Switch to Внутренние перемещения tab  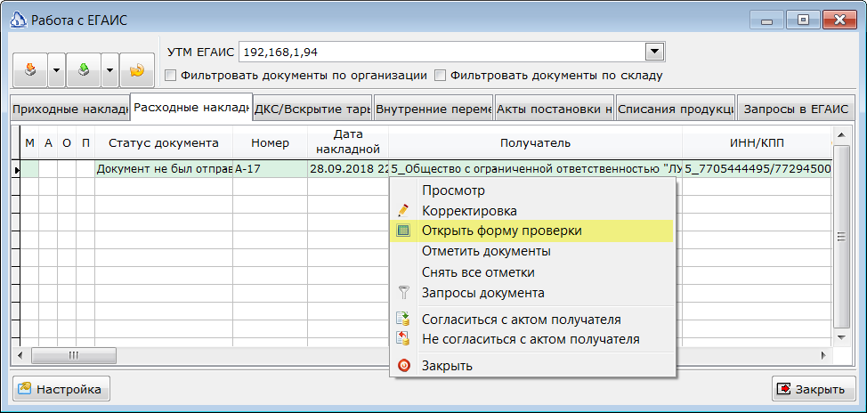433,109
